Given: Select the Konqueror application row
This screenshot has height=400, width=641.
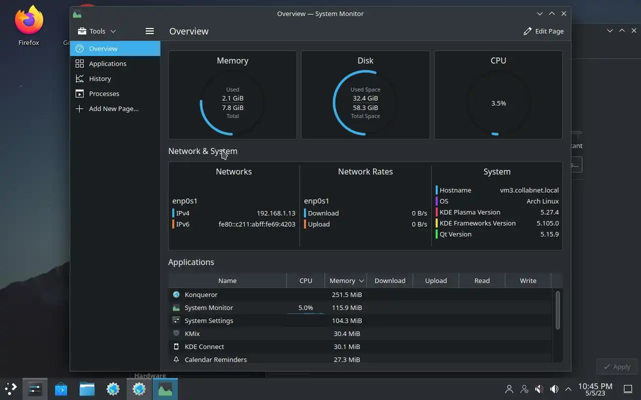Looking at the screenshot, I should coord(361,294).
